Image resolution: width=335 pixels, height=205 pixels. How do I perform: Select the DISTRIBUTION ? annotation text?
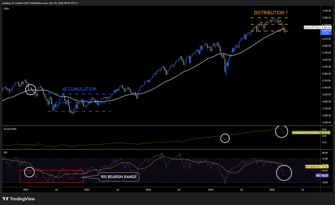(270, 12)
